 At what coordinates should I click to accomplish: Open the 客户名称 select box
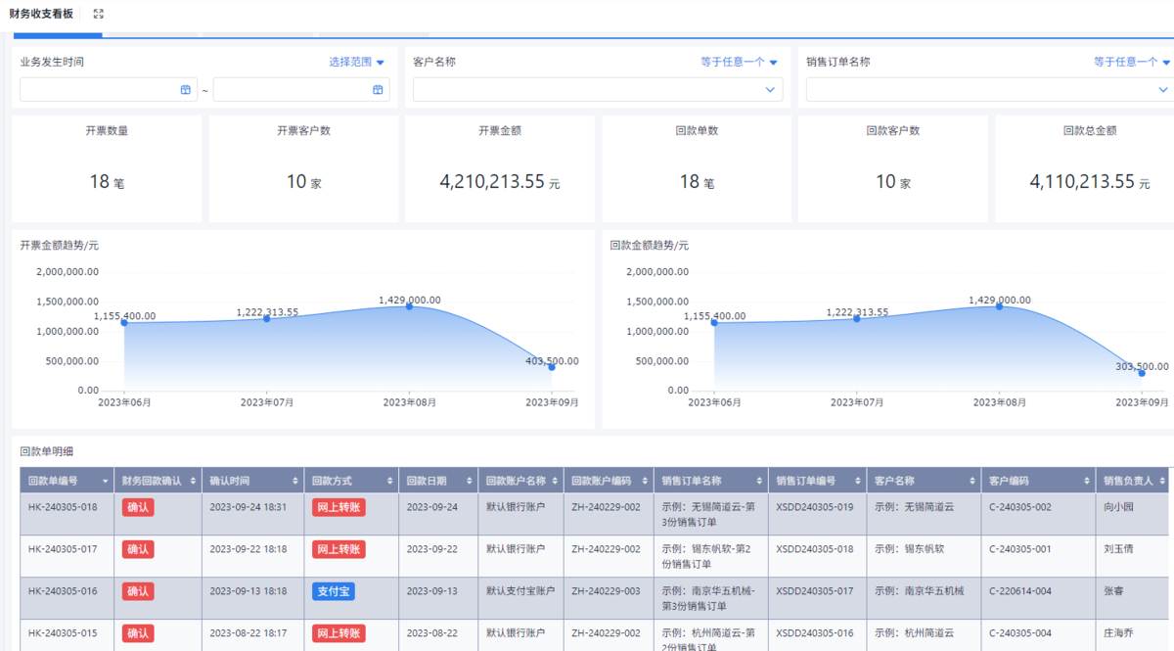[x=597, y=90]
